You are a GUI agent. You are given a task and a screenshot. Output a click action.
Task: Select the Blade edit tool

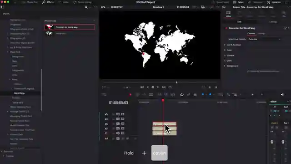(x=151, y=95)
